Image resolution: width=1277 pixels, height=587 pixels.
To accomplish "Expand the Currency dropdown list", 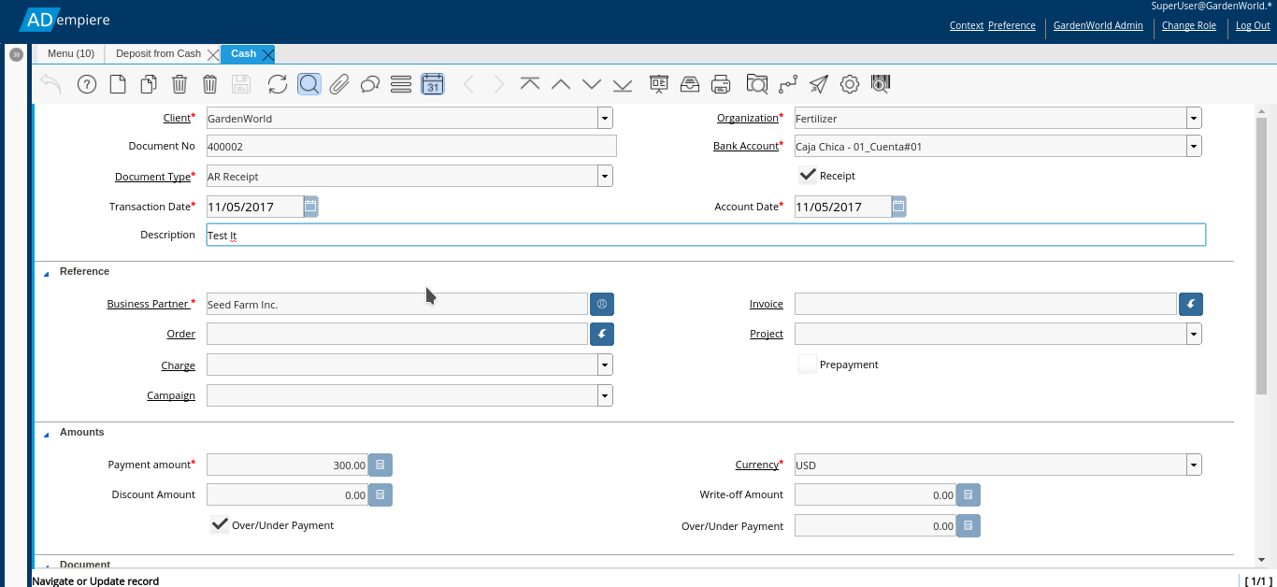I will click(x=1193, y=465).
